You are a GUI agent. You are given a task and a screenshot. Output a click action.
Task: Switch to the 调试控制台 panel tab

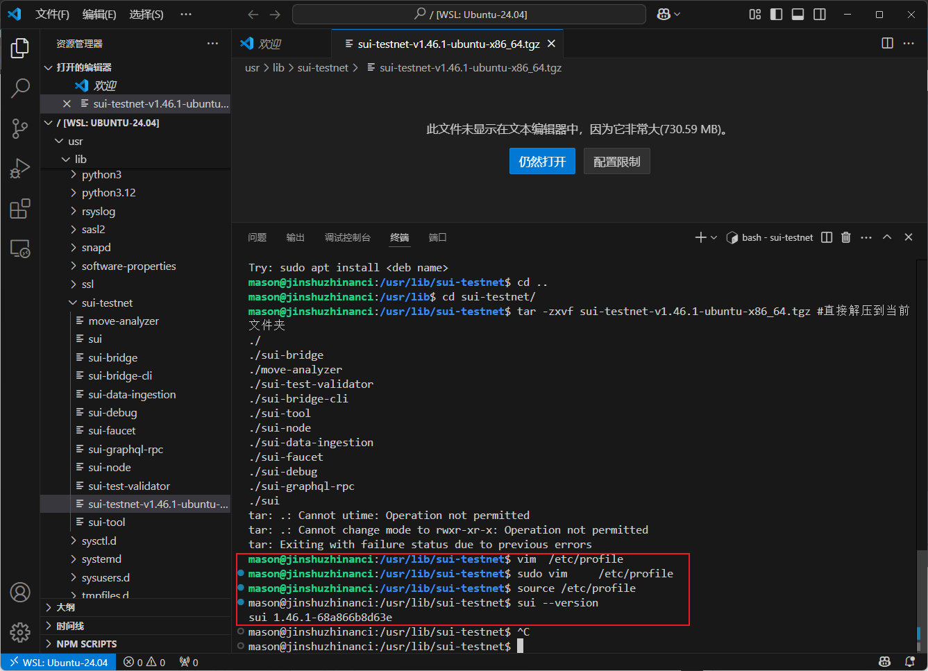click(348, 237)
